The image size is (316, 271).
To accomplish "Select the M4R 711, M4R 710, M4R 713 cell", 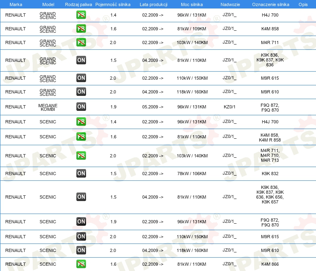I will [270, 155].
